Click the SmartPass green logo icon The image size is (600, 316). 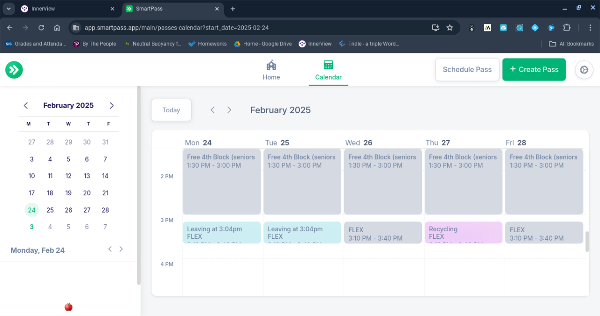click(x=14, y=70)
